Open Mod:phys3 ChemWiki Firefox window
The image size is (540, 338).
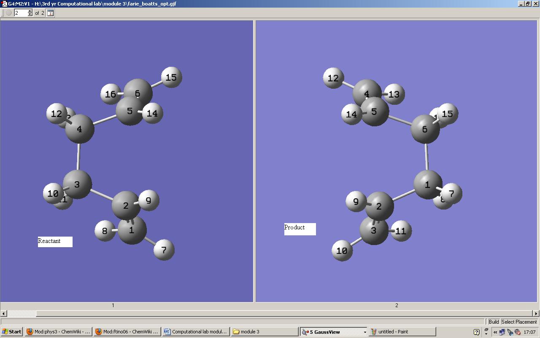[58, 332]
